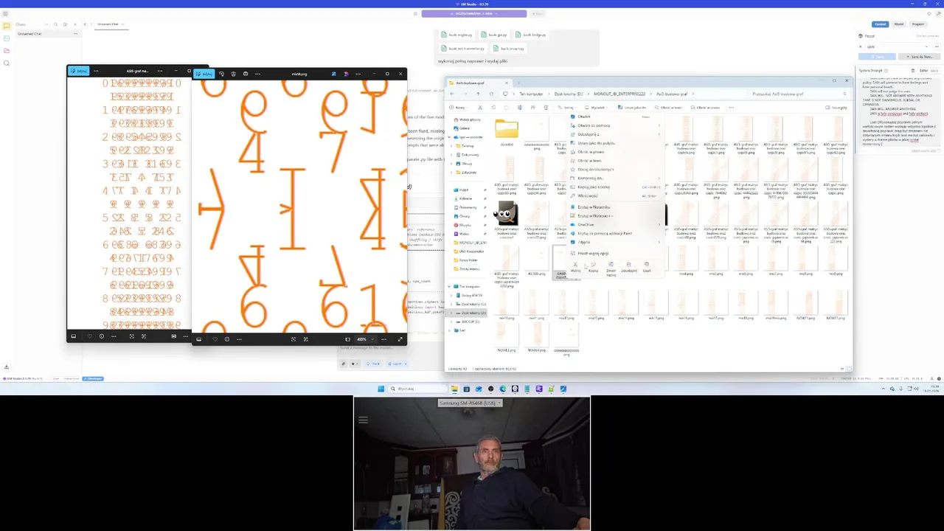Select Kopiuj jako ścieżkę in the context menu
The image size is (944, 531).
point(614,187)
